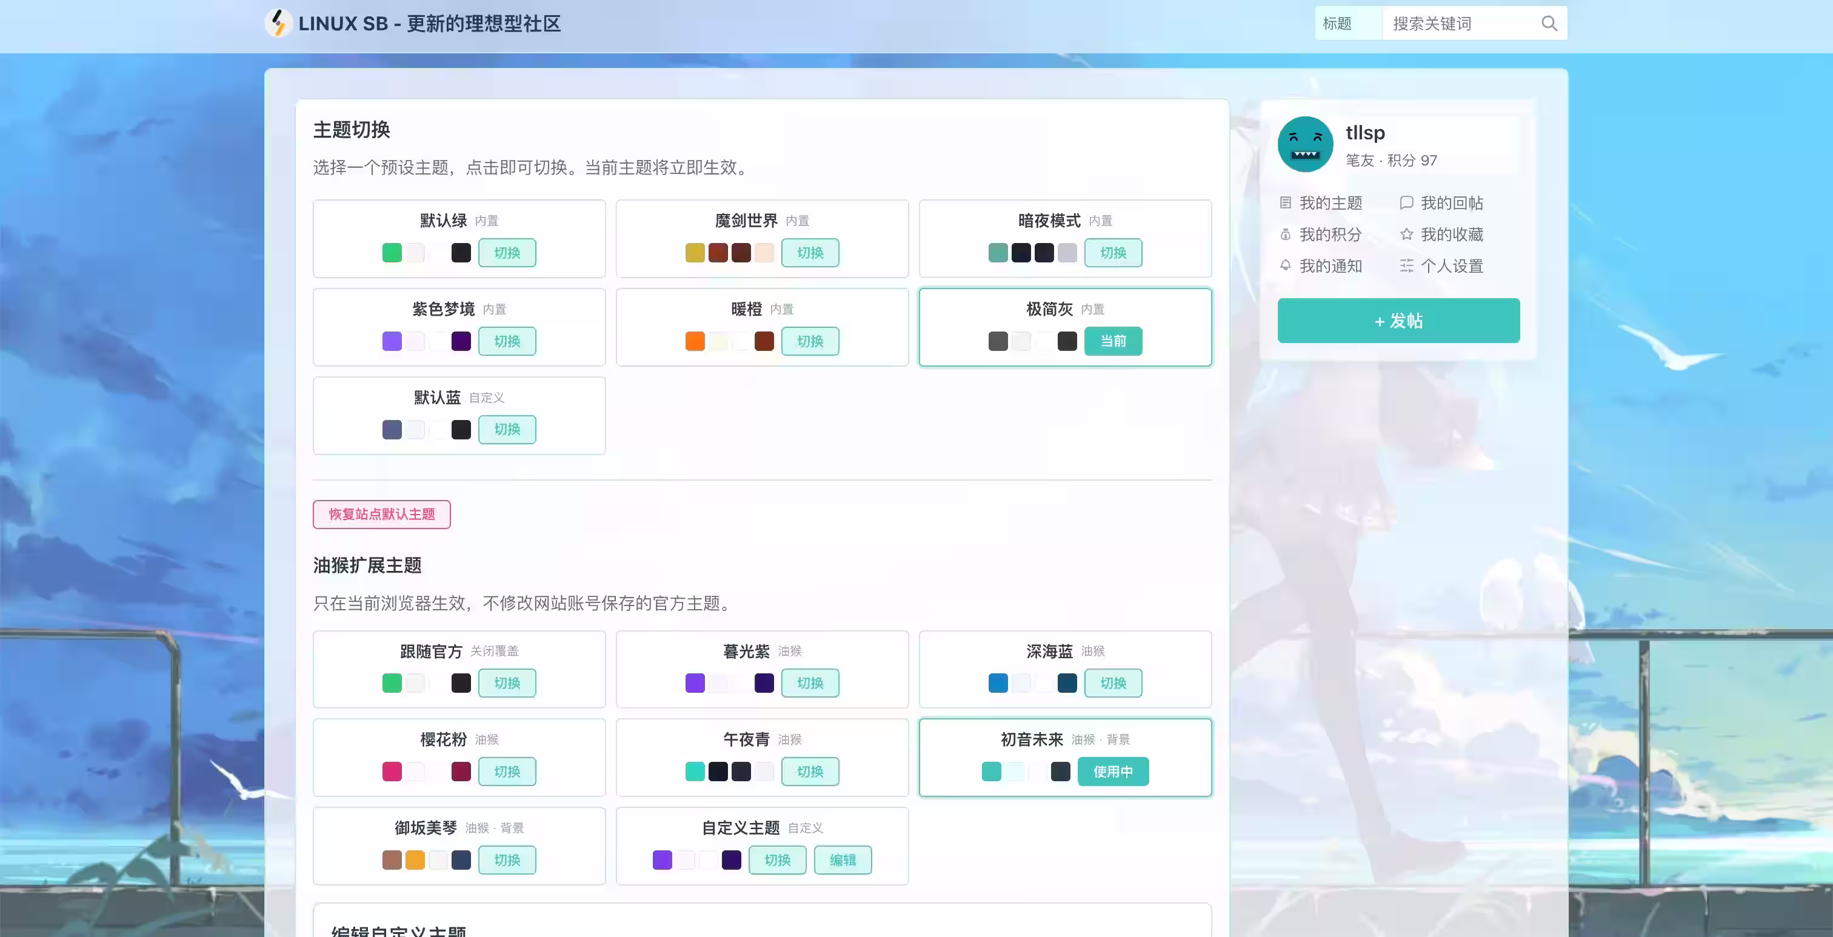Switch to 暮光紫 userscript theme
The width and height of the screenshot is (1833, 937).
point(810,683)
